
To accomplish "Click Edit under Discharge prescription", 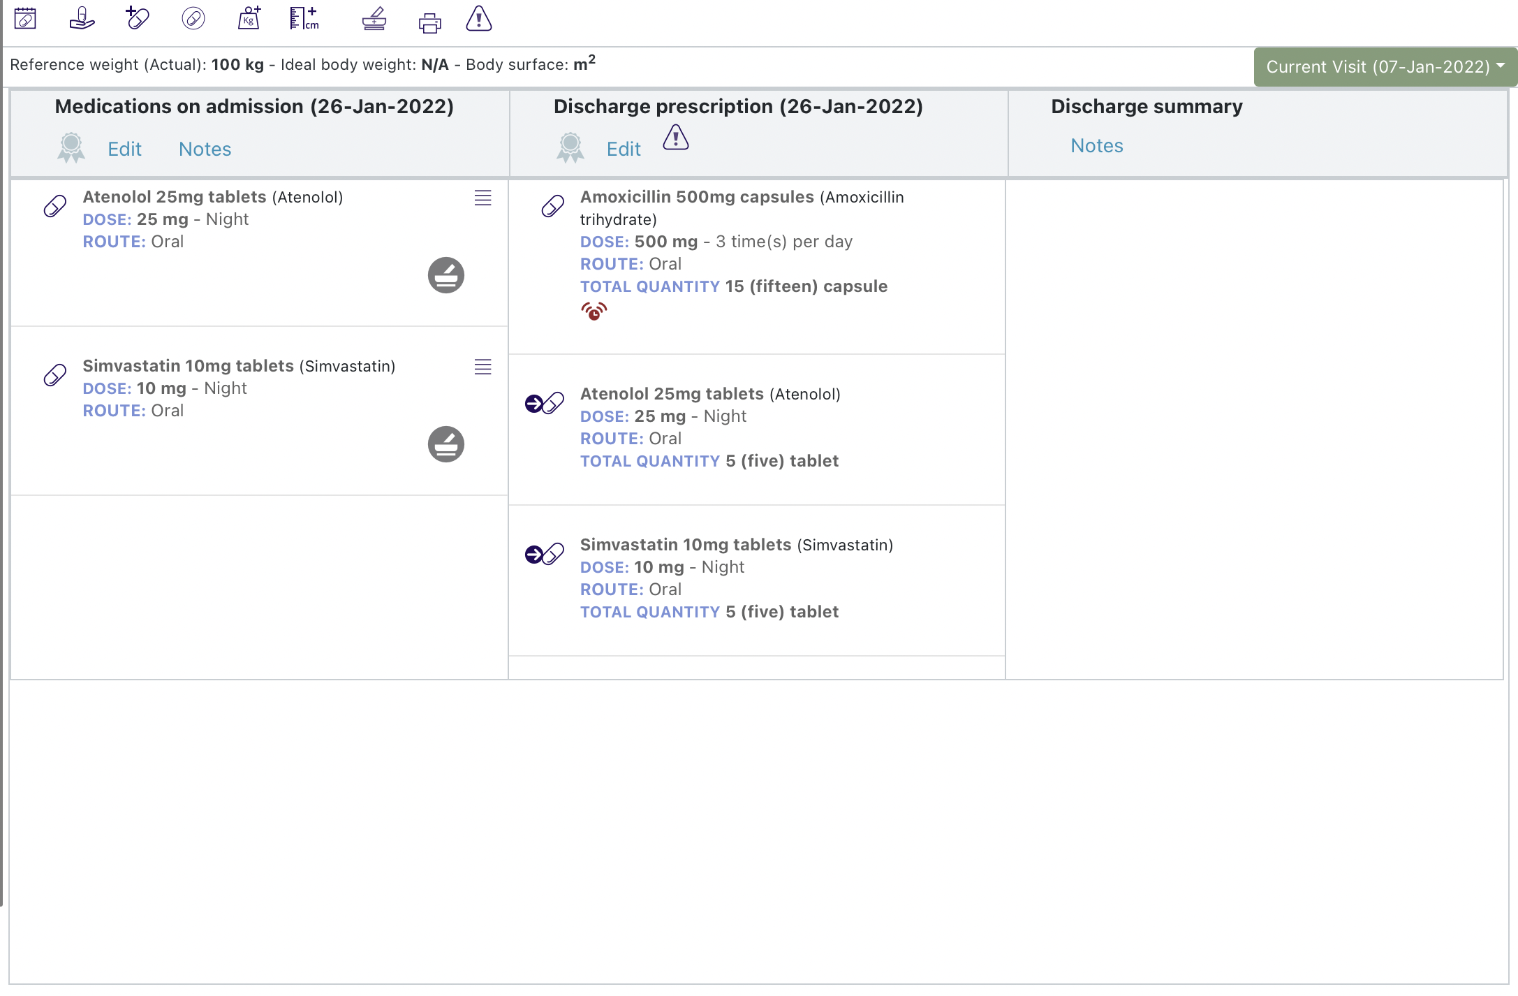I will pos(623,149).
